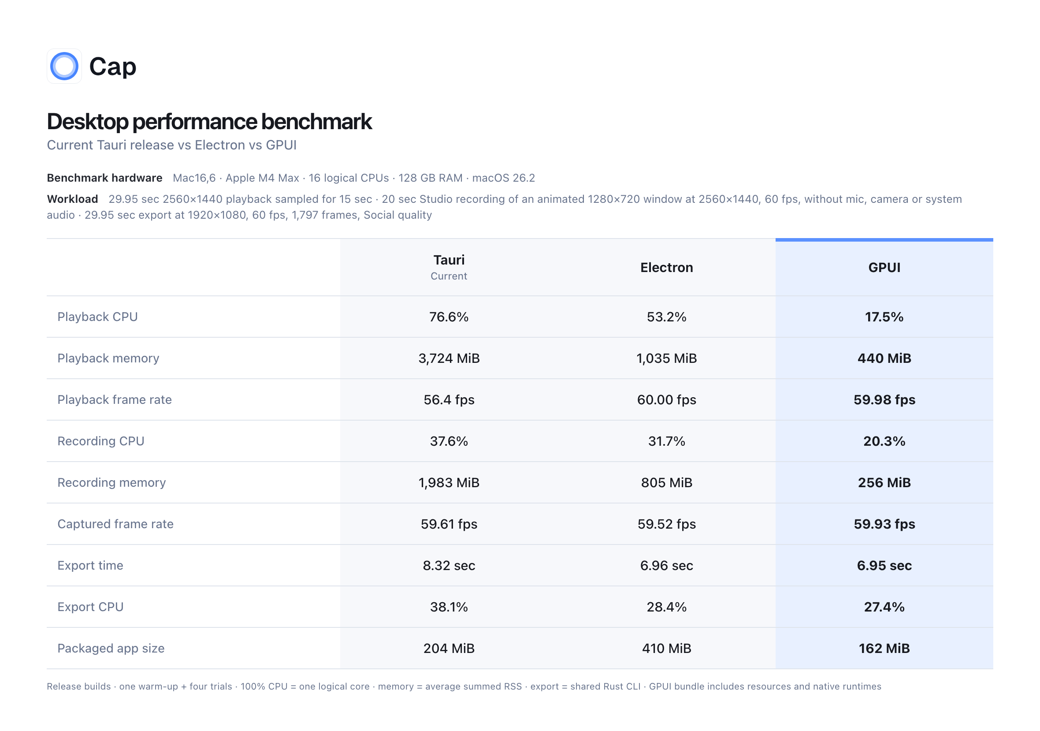Click the 410 MiB cell

(667, 649)
